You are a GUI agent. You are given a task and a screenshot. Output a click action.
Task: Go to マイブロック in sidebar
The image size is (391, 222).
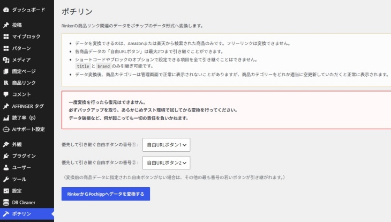coord(27,36)
